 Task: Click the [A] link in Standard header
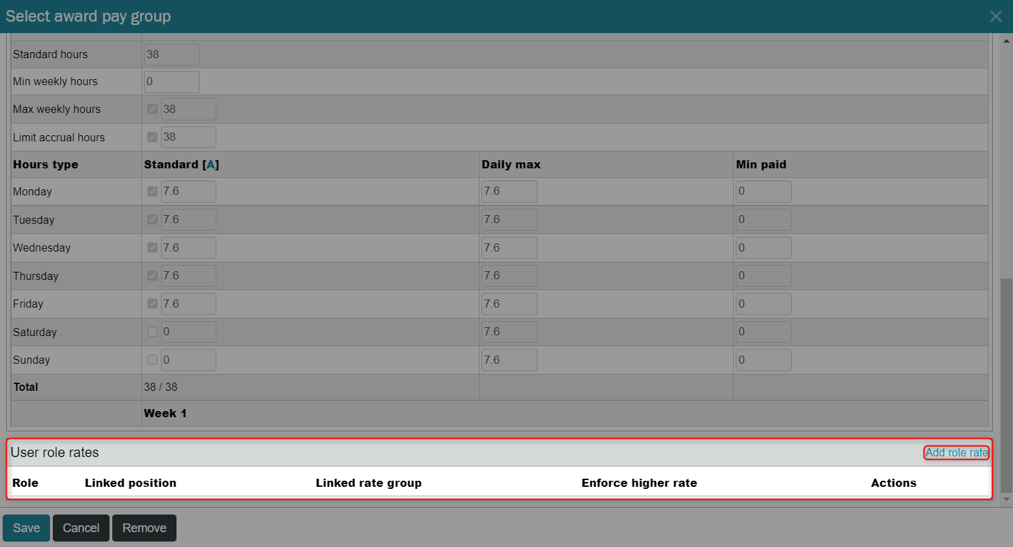pyautogui.click(x=210, y=164)
